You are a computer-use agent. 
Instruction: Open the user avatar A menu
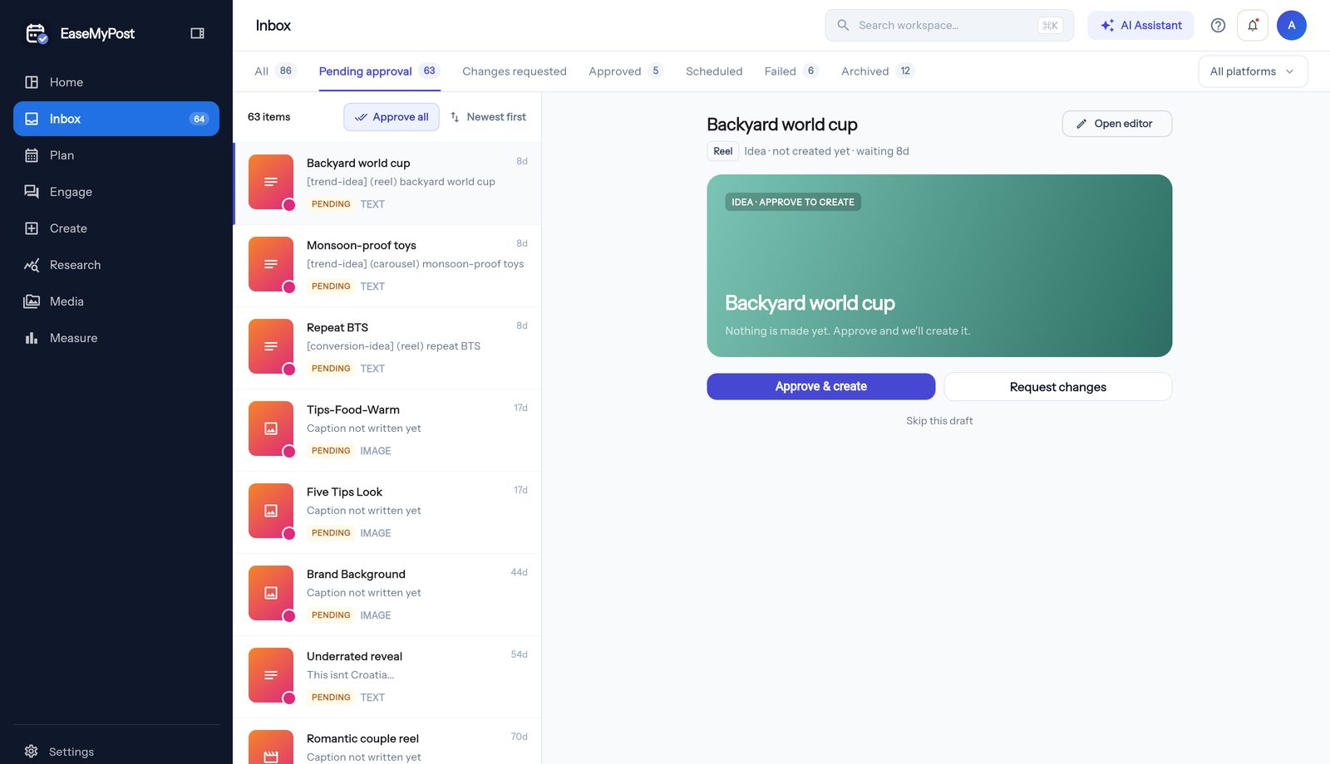pos(1292,26)
